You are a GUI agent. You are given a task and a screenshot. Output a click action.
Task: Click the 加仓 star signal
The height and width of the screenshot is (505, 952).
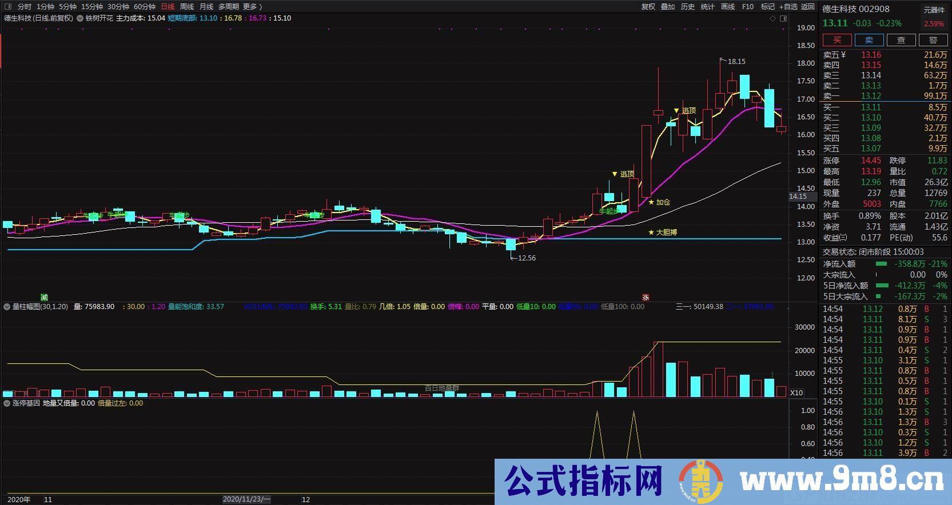(659, 202)
